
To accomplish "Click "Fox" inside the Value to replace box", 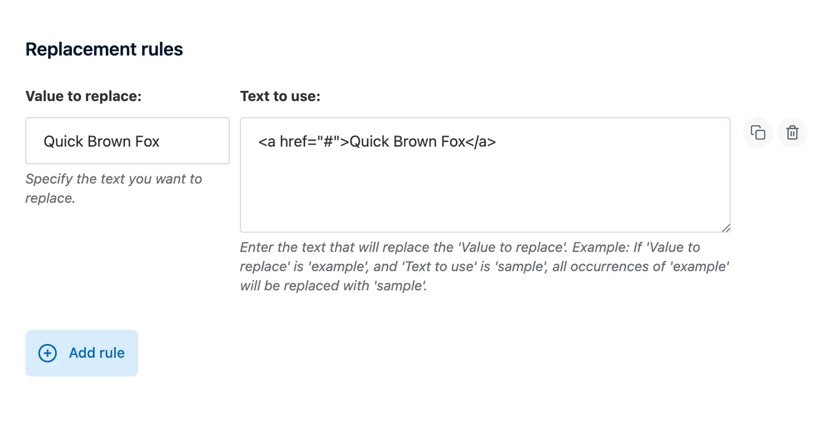I will [147, 142].
